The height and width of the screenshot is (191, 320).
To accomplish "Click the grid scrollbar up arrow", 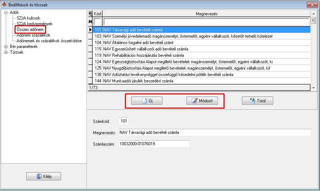I will click(x=314, y=14).
